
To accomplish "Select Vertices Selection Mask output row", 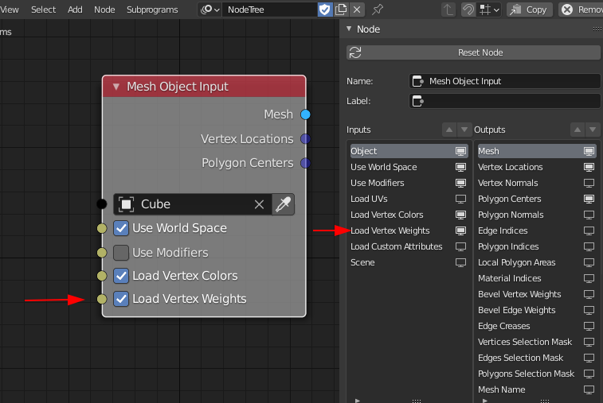I will point(537,342).
